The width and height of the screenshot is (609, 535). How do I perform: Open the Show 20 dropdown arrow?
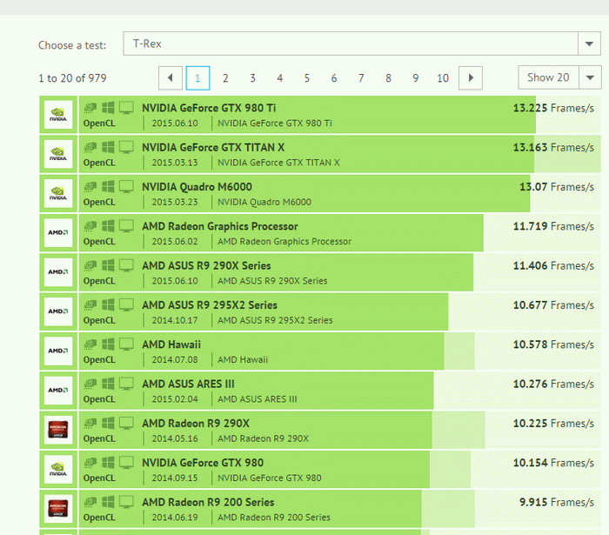(590, 77)
